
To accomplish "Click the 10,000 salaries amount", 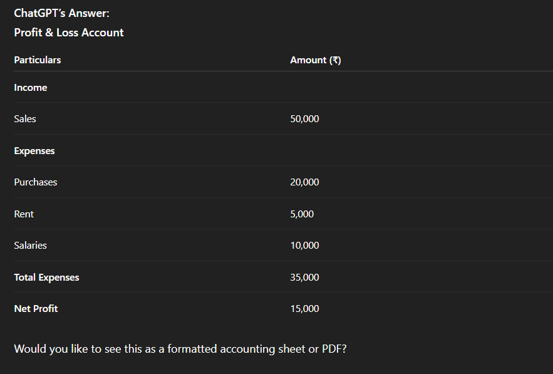I will (304, 245).
